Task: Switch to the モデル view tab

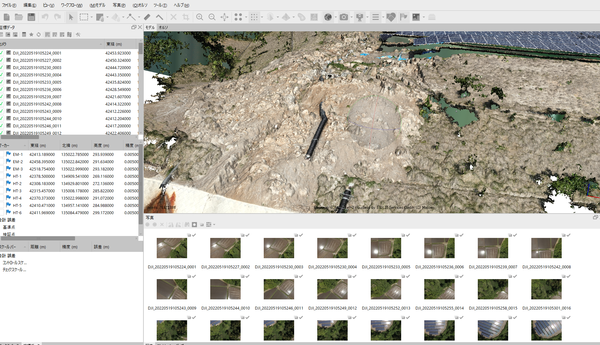Action: click(x=150, y=28)
